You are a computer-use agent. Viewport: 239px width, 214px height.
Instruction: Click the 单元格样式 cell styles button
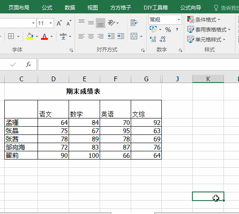click(x=206, y=40)
